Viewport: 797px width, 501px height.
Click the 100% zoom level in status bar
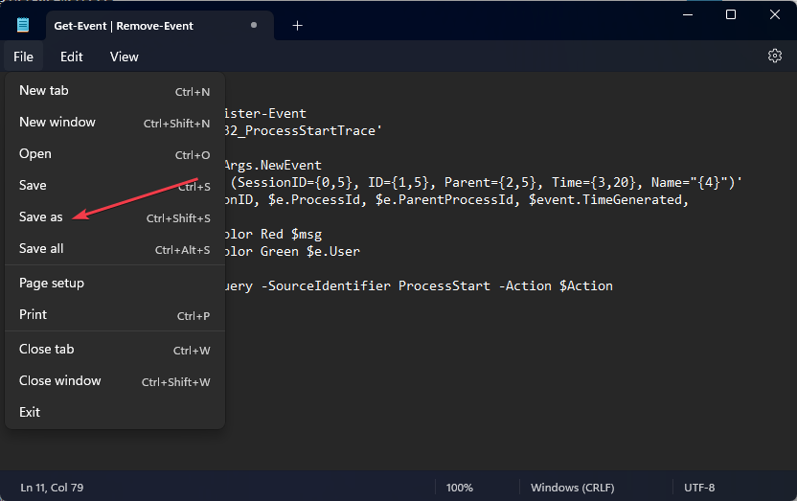coord(460,488)
